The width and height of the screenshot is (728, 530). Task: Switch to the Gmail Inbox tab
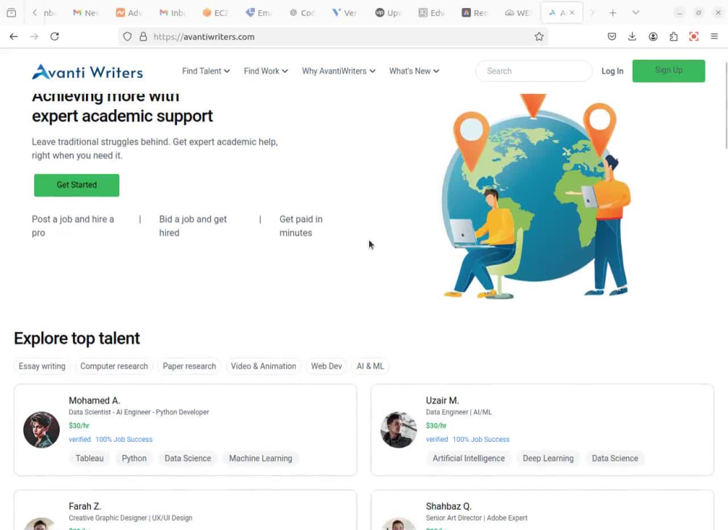172,12
